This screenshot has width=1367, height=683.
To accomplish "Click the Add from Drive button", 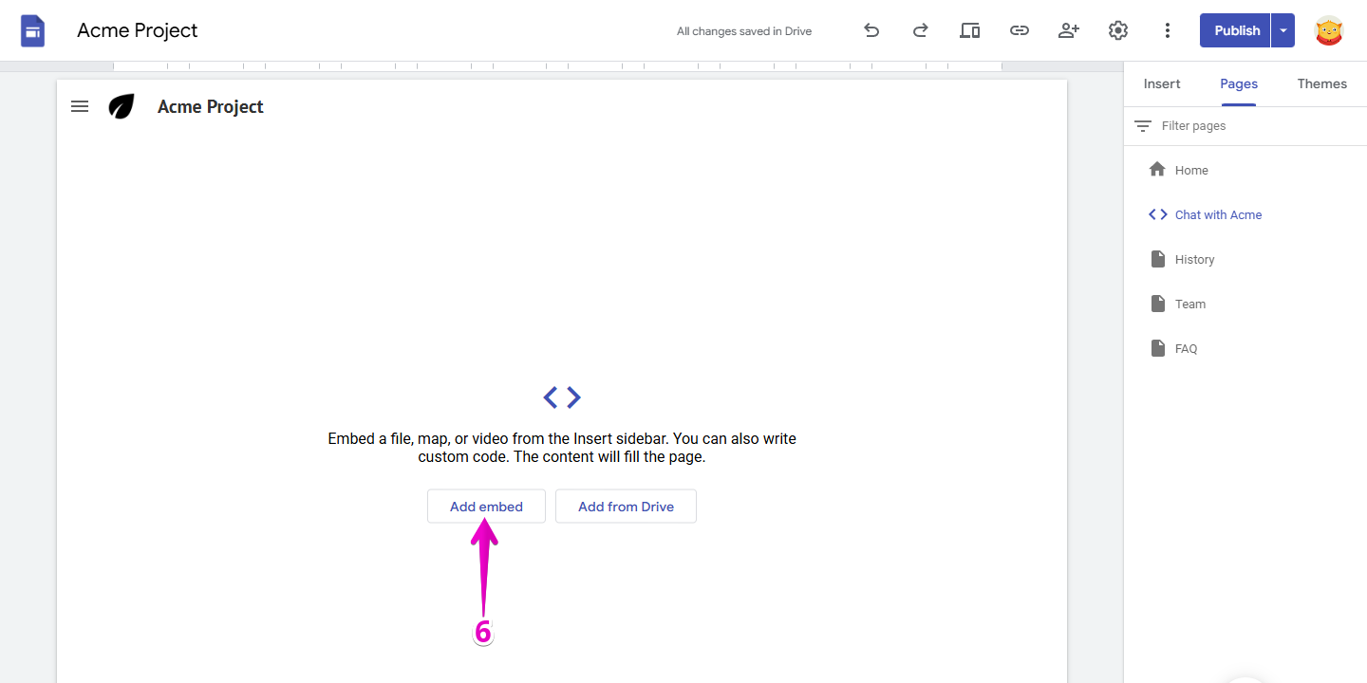I will tap(626, 507).
